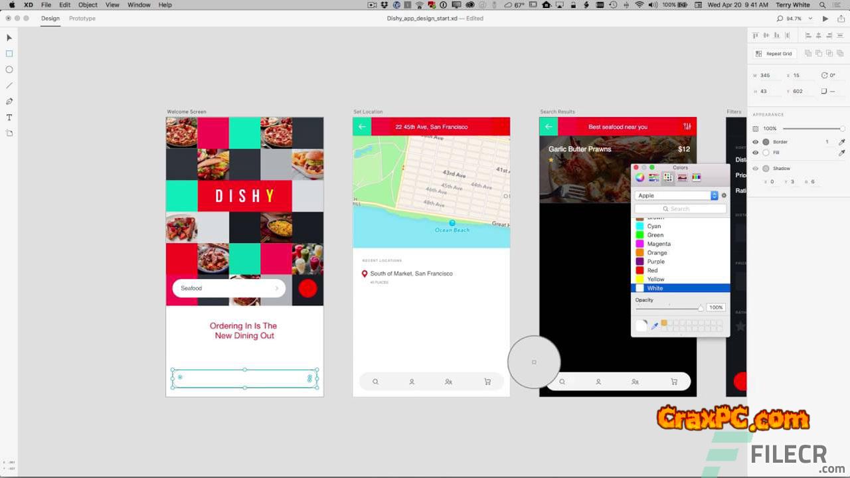
Task: Click the Select arrow tool
Action: pyautogui.click(x=9, y=38)
